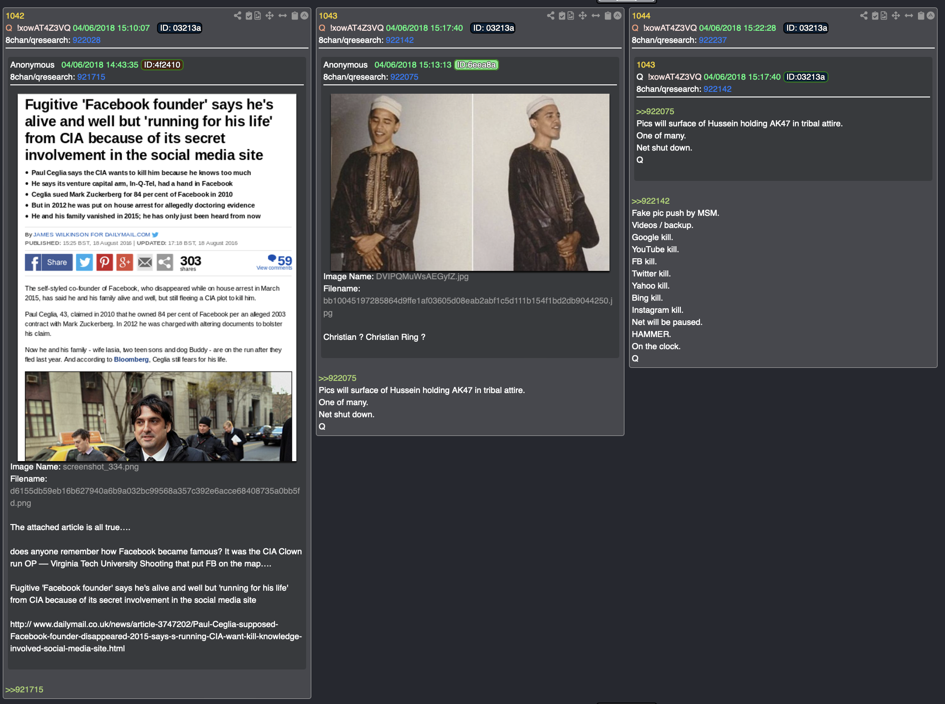Click timestamp 04/06/2018 15:13:13 on anonymous post
This screenshot has width=945, height=704.
413,65
